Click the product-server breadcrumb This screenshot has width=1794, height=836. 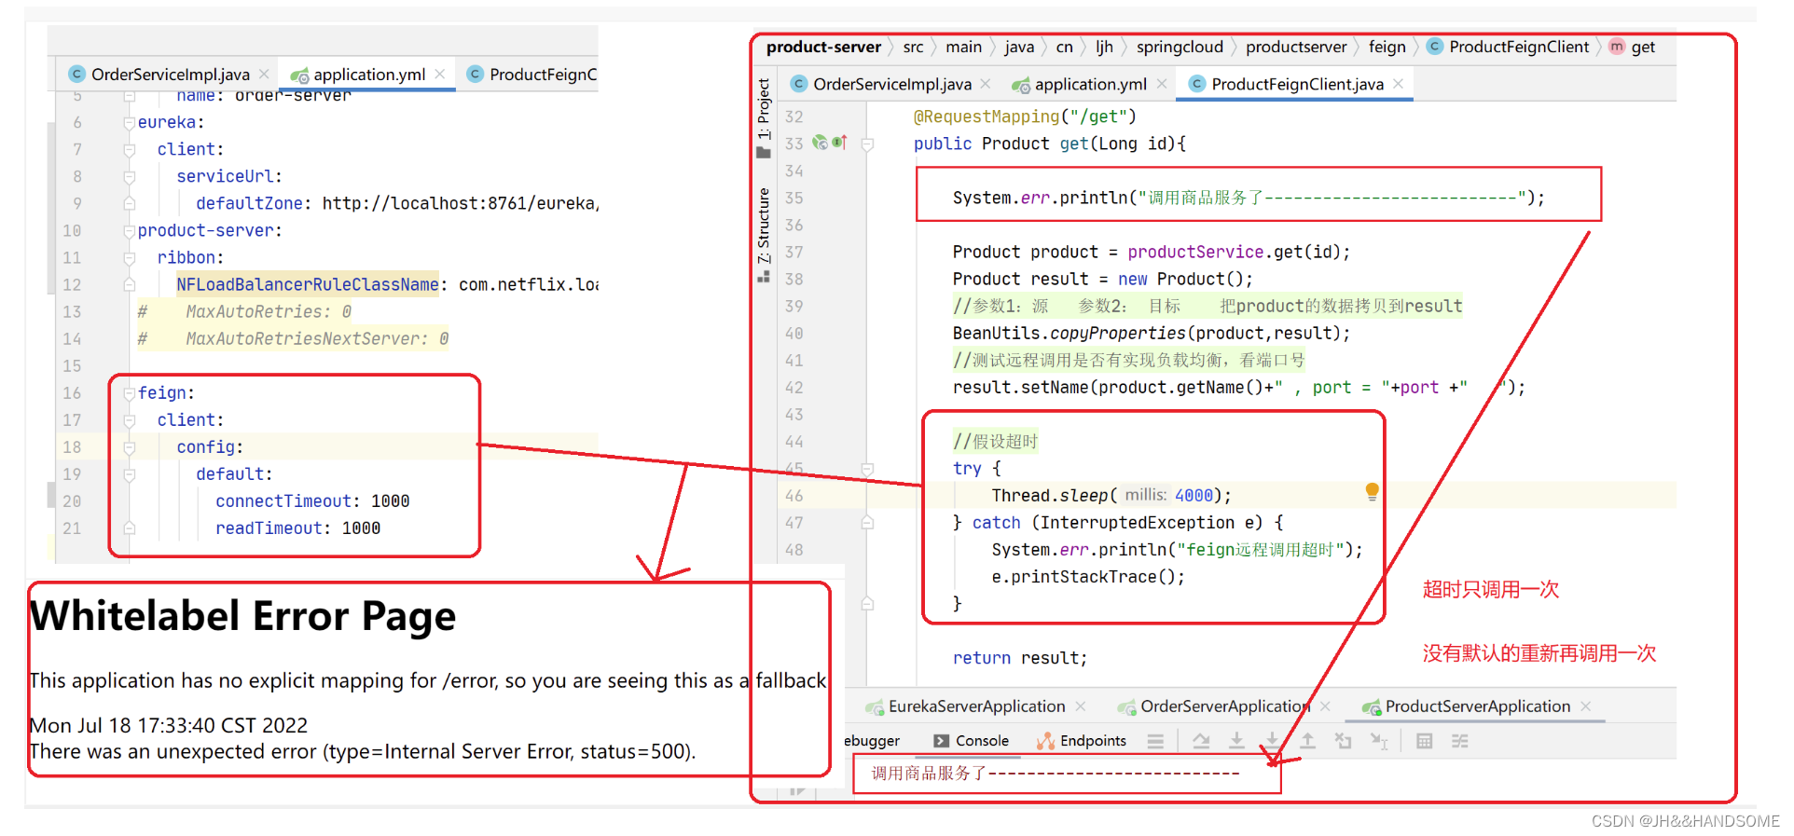click(823, 47)
